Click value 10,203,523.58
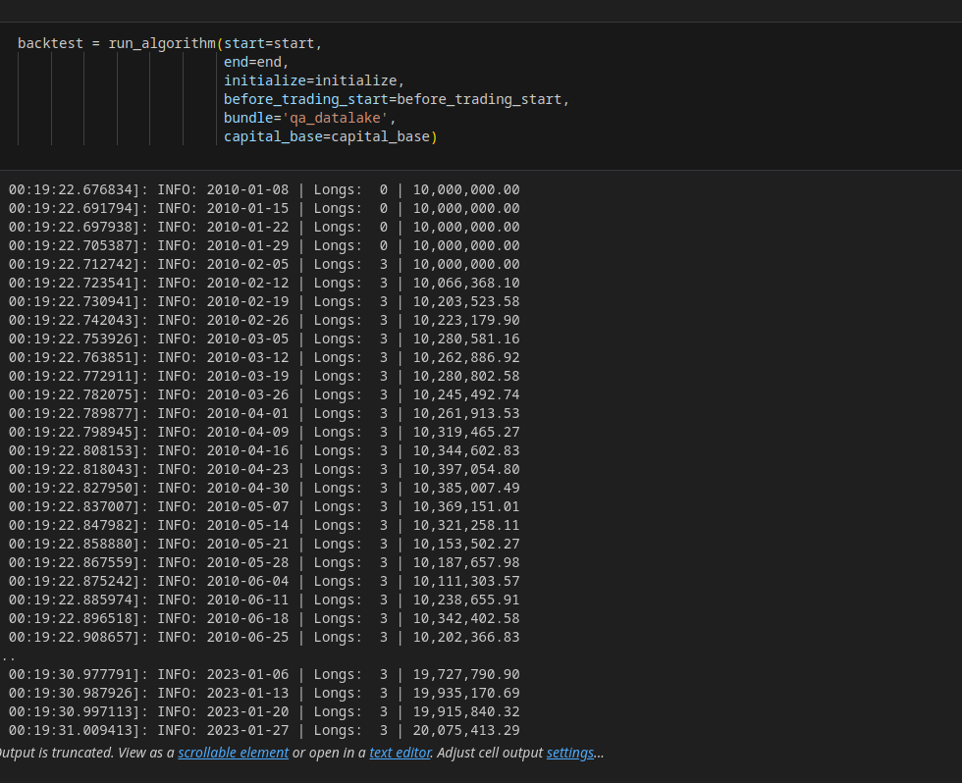The width and height of the screenshot is (962, 783). (466, 301)
